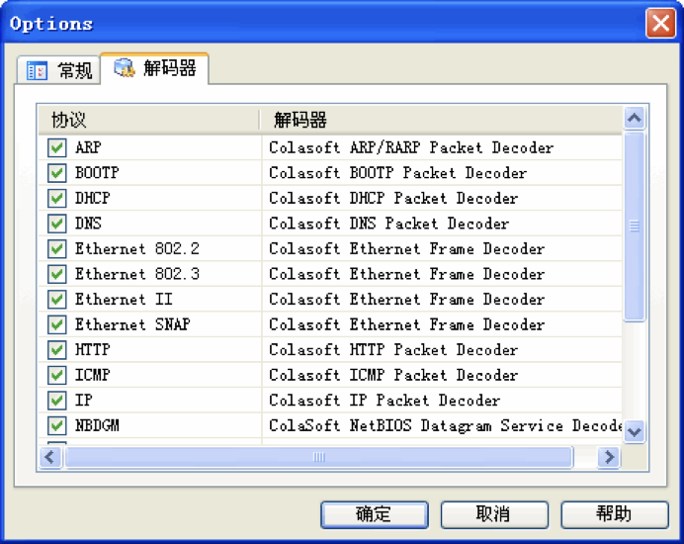This screenshot has height=544, width=684.
Task: Toggle the Ethernet II checkbox
Action: click(57, 300)
